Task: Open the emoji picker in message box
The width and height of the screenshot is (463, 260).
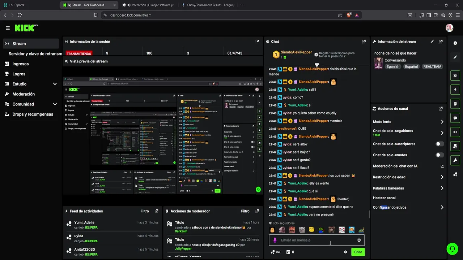Action: tap(359, 240)
